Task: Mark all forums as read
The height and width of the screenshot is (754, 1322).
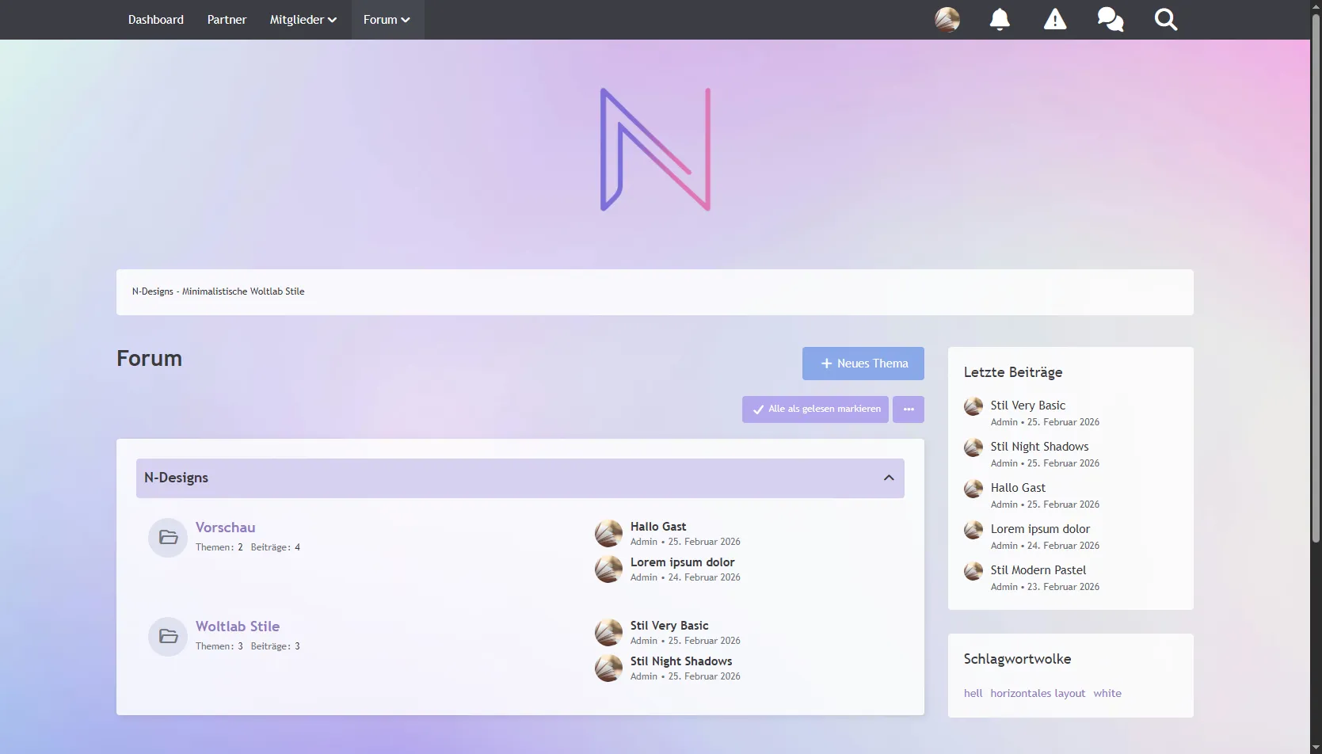Action: (815, 409)
